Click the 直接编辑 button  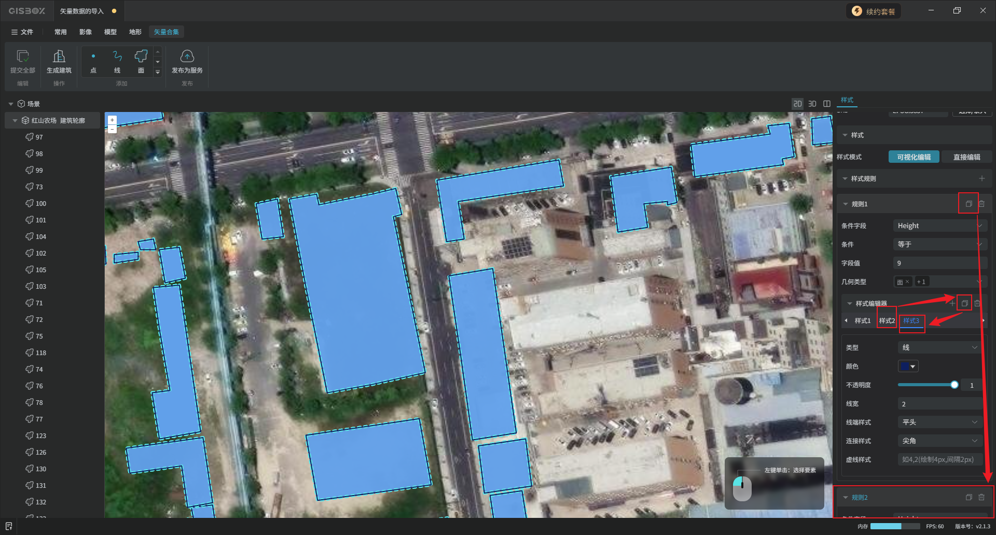click(x=966, y=157)
